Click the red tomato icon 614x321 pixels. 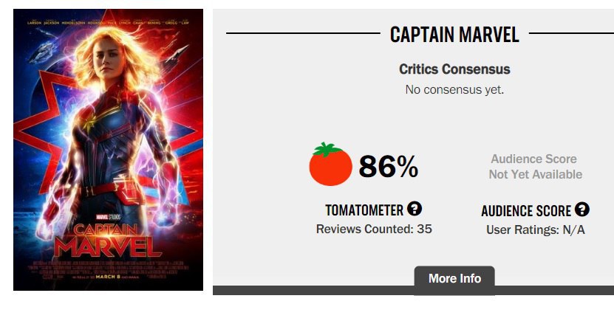click(330, 165)
